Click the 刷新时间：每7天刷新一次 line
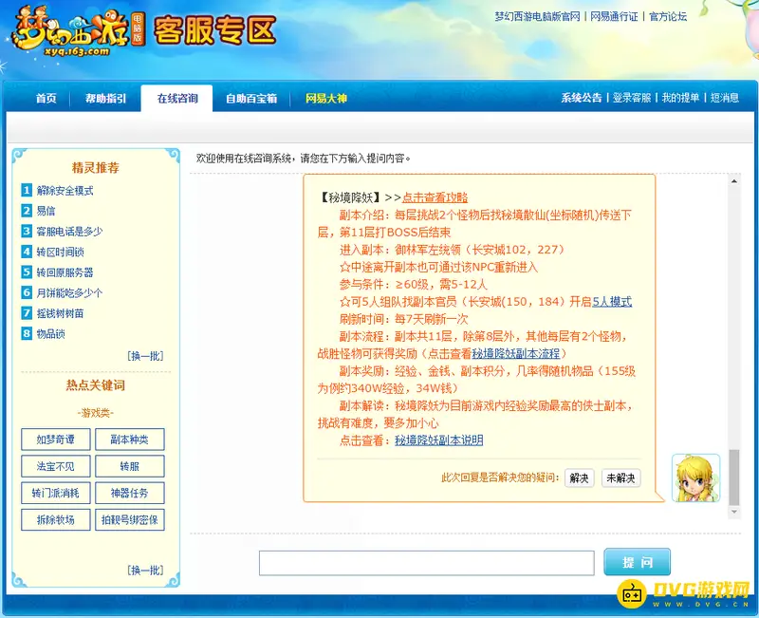Image resolution: width=759 pixels, height=618 pixels. 404,319
